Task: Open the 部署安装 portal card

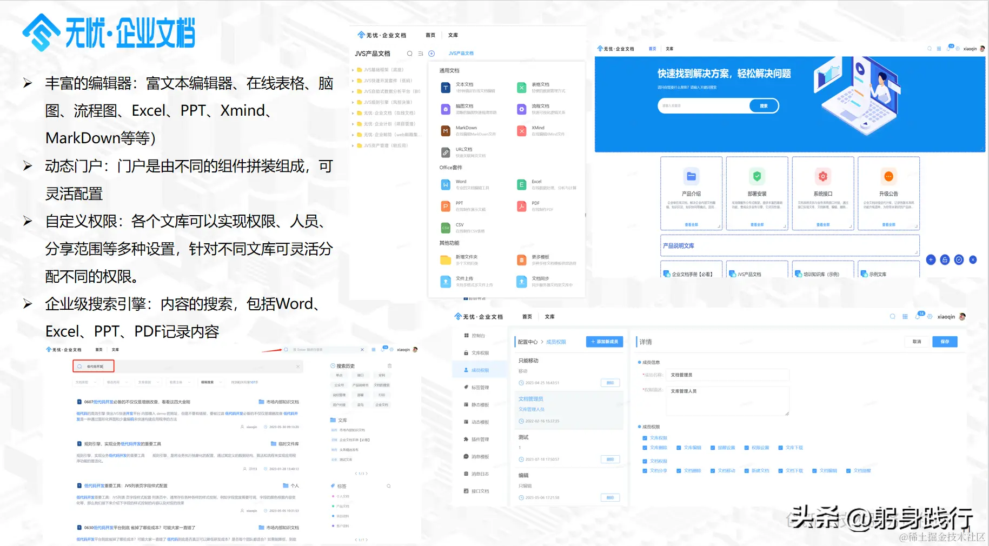Action: pyautogui.click(x=757, y=194)
